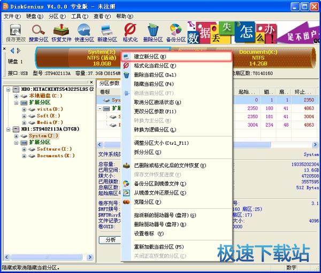Choose 已删除或格式化后的文件恢复(U) entry
The image size is (321, 273).
pos(177,166)
